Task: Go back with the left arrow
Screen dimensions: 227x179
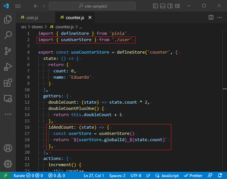Action: tap(36, 6)
